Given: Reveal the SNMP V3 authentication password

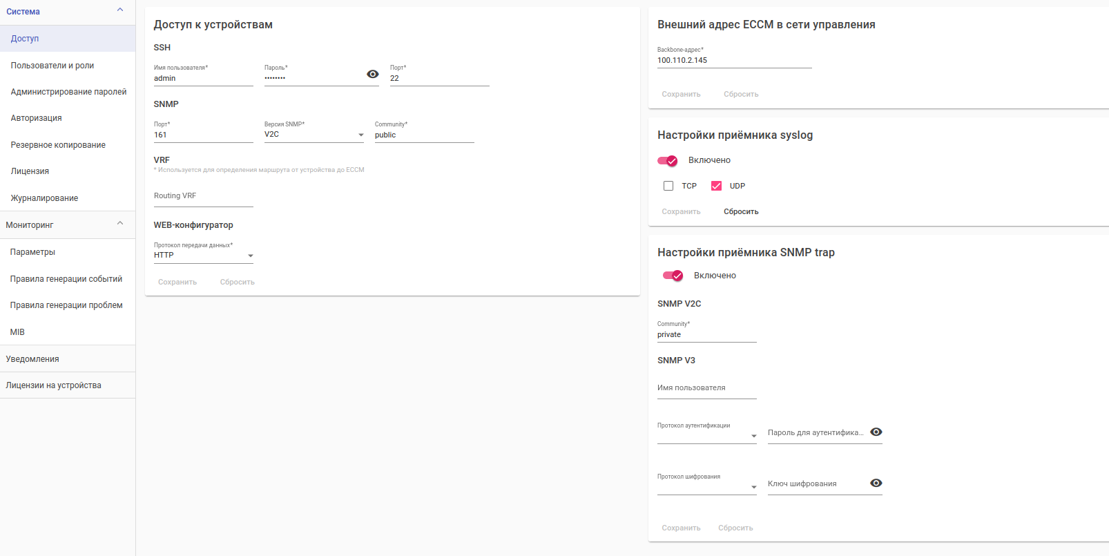Looking at the screenshot, I should point(876,432).
